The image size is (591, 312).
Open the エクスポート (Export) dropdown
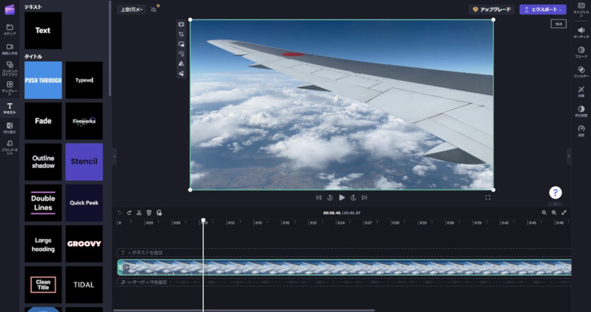pyautogui.click(x=542, y=10)
